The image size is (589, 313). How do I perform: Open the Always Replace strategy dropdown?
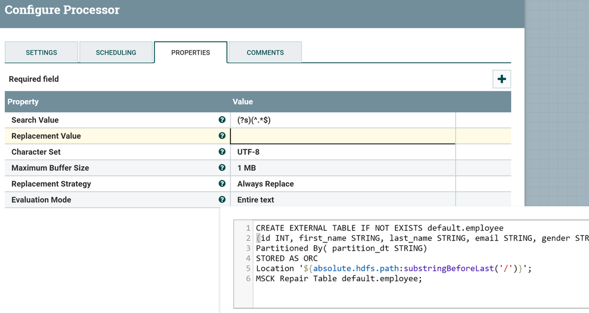click(342, 184)
